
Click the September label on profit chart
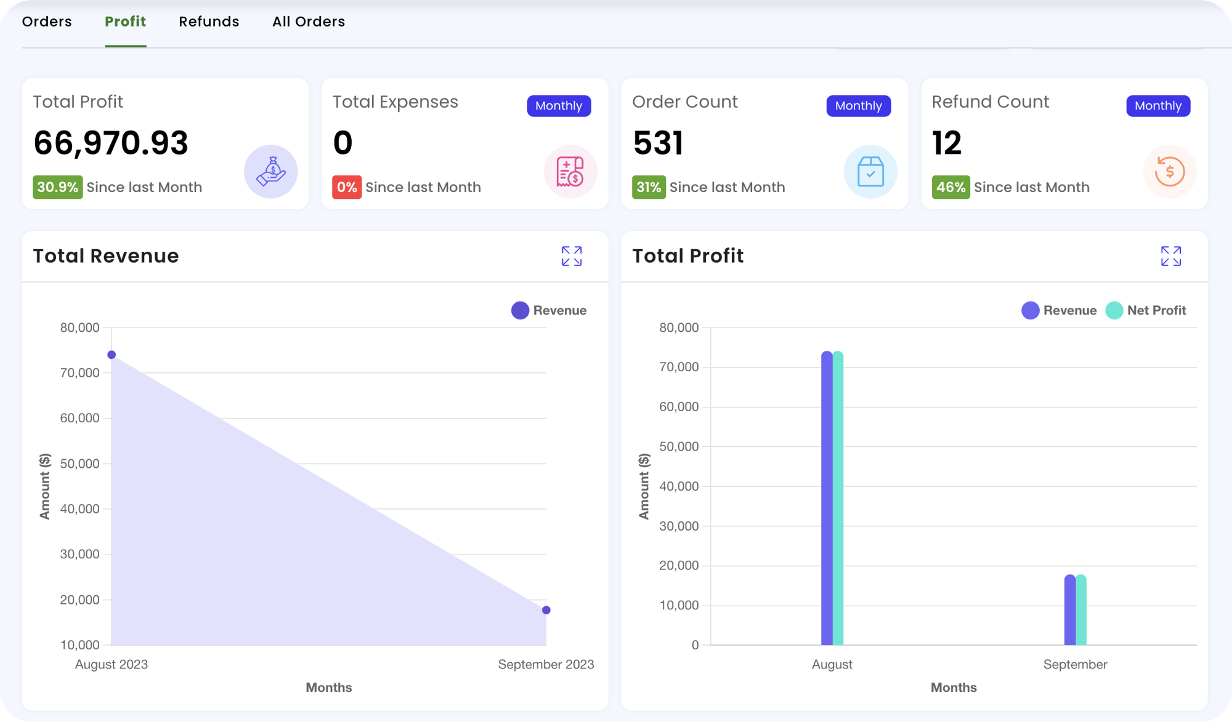click(1076, 664)
